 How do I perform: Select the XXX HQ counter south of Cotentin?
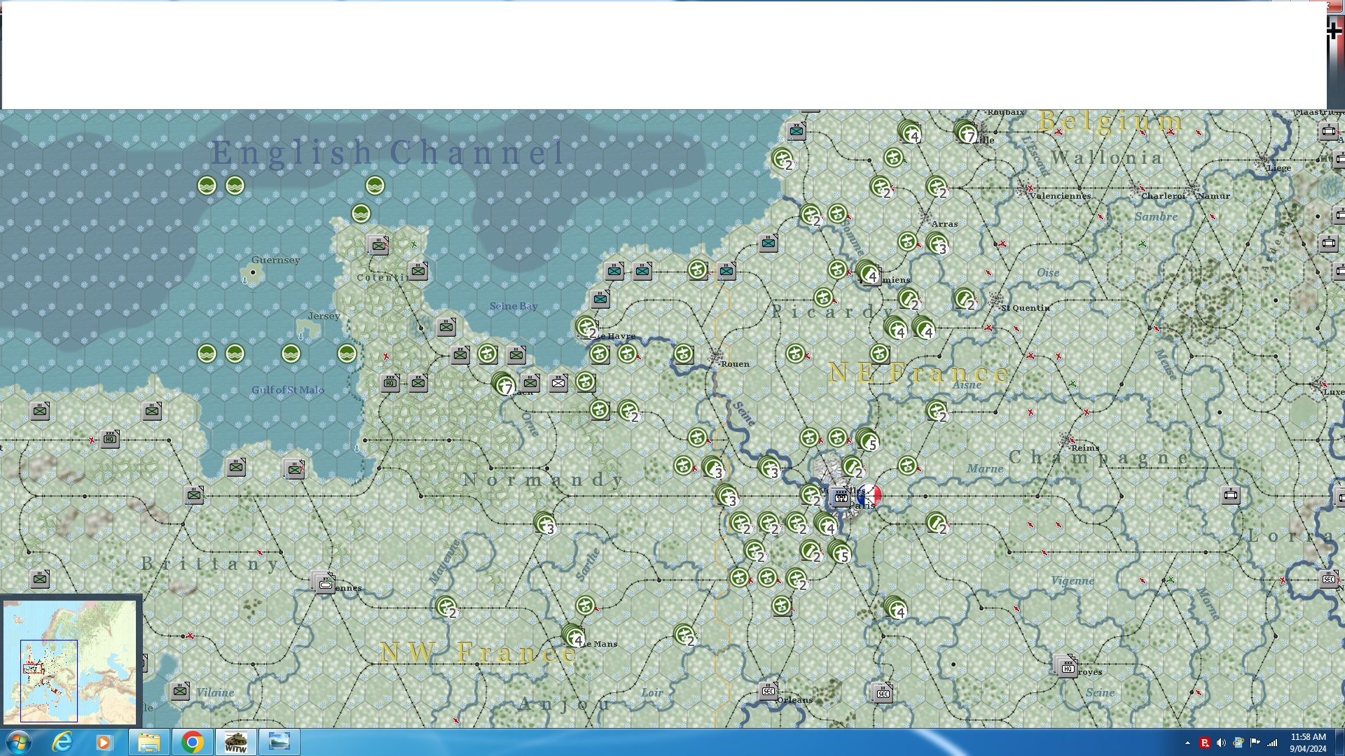click(x=390, y=383)
